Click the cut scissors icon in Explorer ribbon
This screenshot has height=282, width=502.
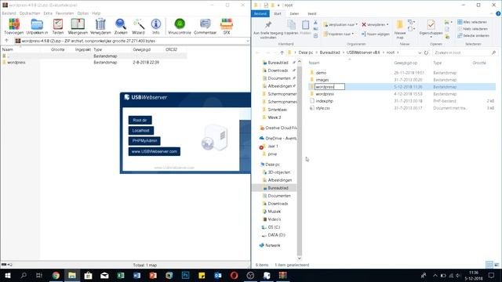tap(315, 23)
